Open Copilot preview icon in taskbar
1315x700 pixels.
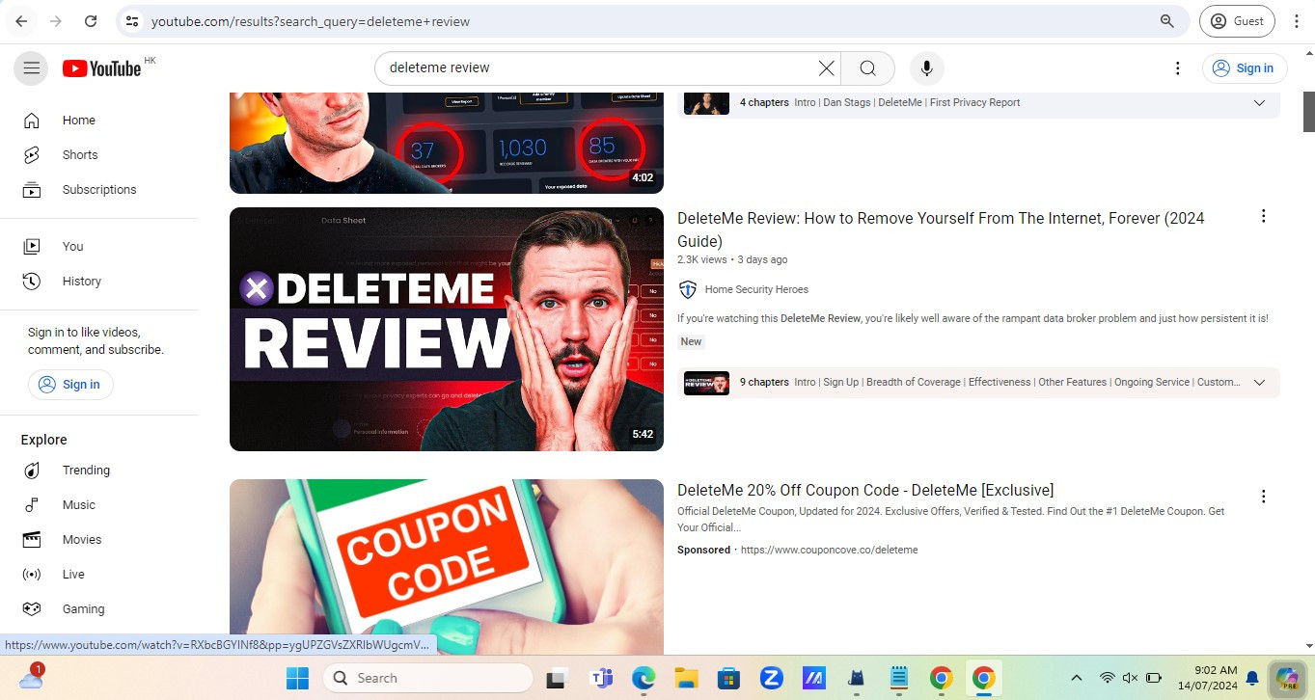1287,678
